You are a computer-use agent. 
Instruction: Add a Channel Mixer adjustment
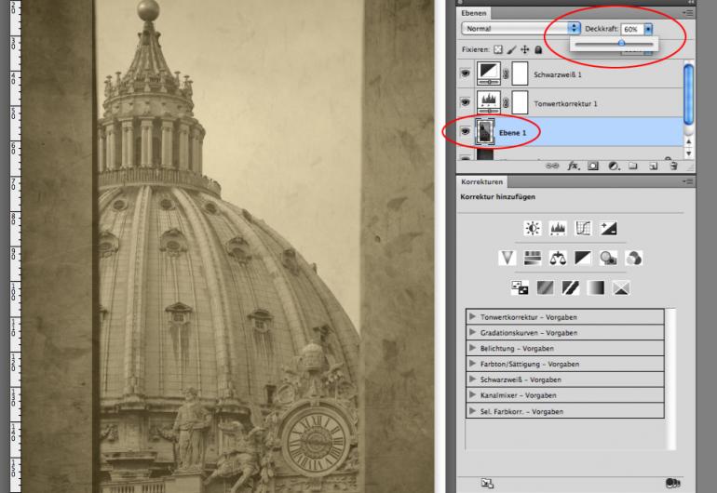634,259
